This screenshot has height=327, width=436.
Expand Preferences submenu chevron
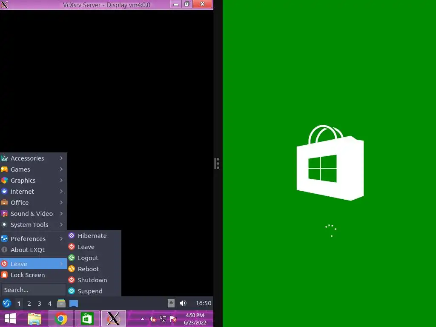tap(61, 239)
